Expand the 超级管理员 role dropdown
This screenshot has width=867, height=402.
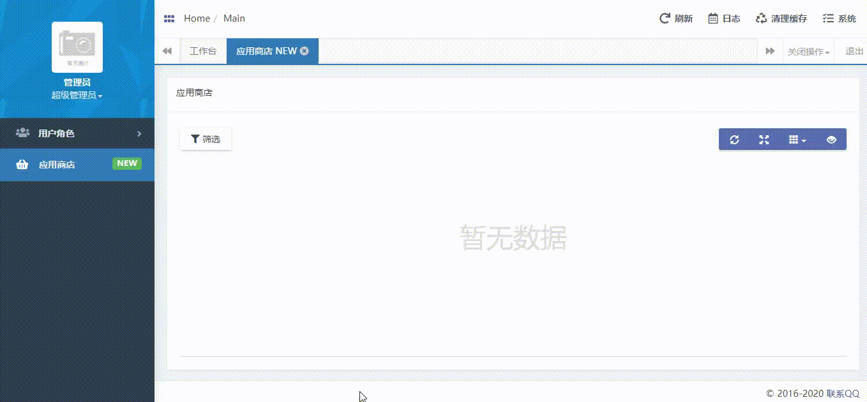click(x=77, y=96)
